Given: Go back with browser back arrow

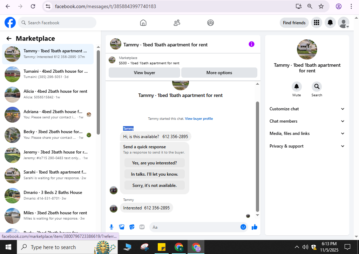Looking at the screenshot, I should (x=8, y=6).
